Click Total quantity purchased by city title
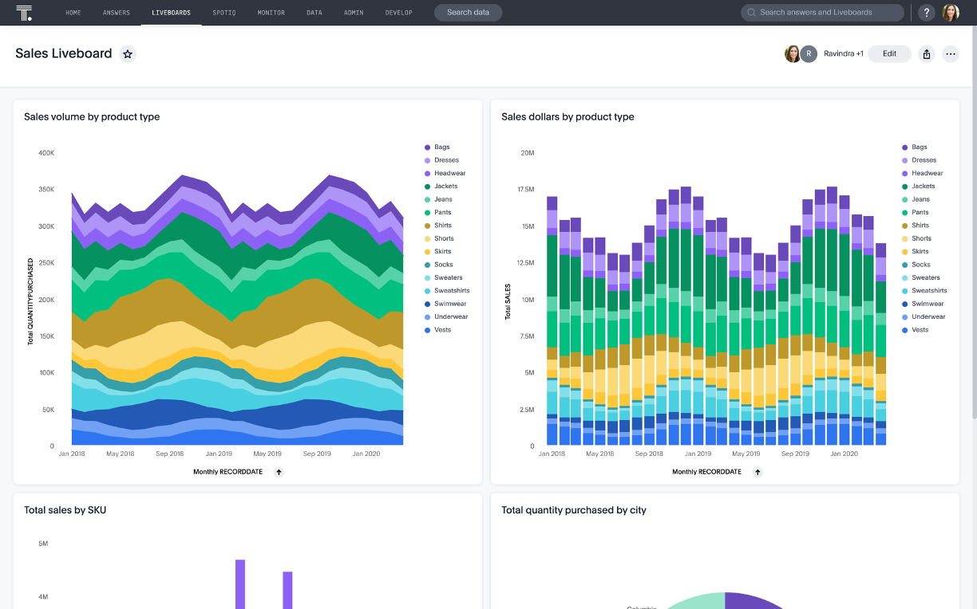977x609 pixels. 574,510
